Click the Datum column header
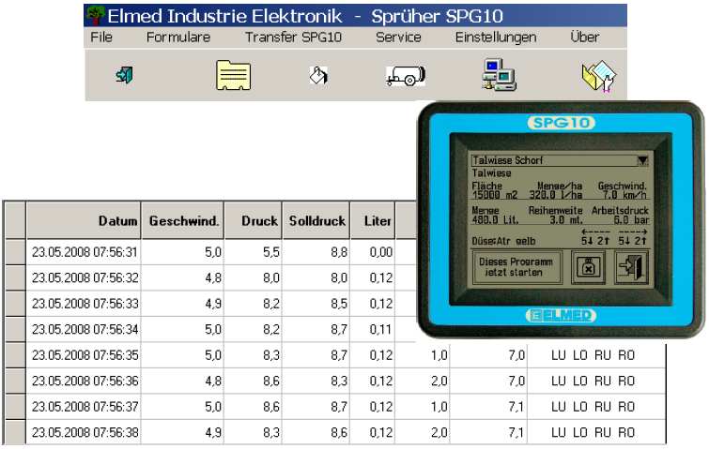 83,221
